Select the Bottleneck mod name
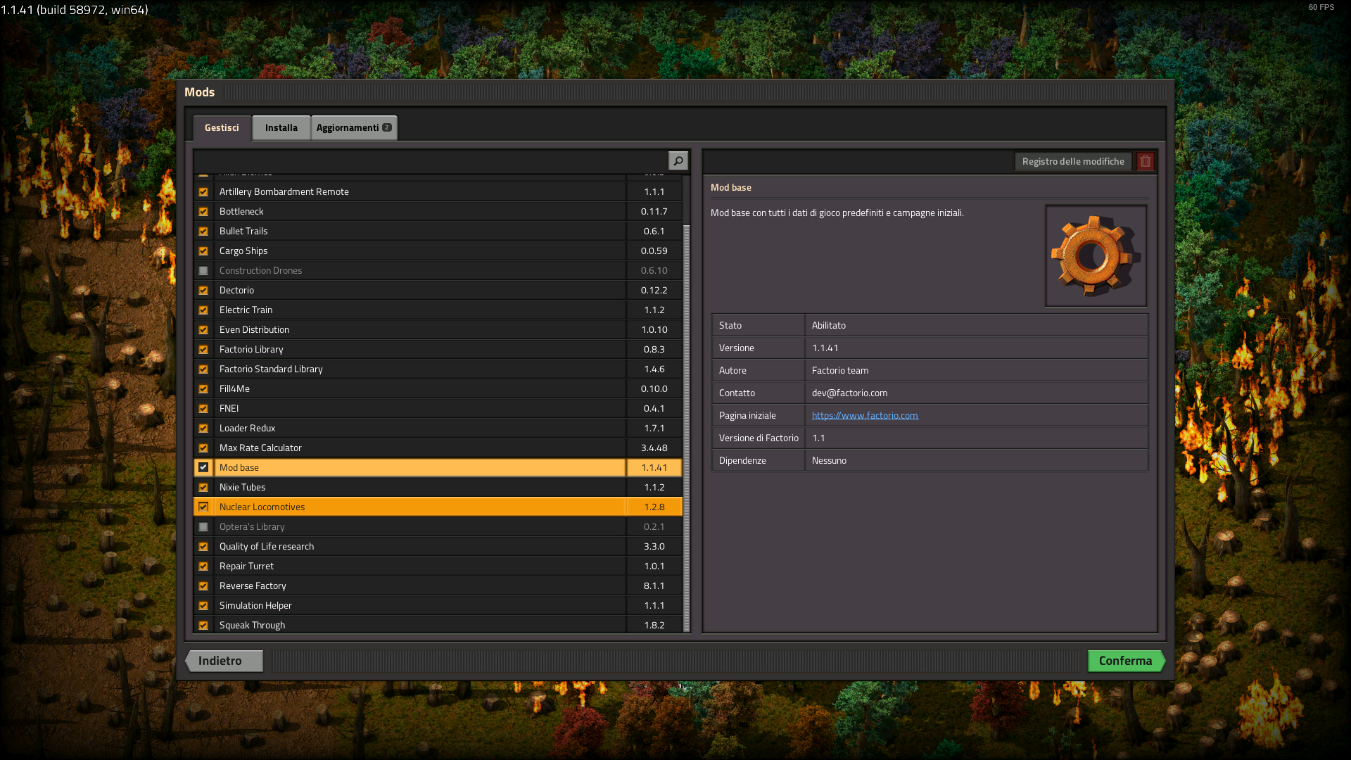1351x760 pixels. click(241, 211)
